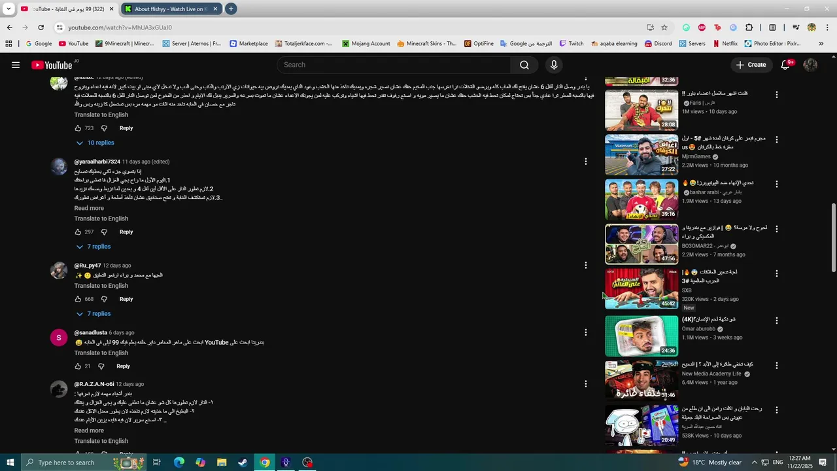Open the Discord bookmark
Screen dimensions: 837x471
pos(658,44)
